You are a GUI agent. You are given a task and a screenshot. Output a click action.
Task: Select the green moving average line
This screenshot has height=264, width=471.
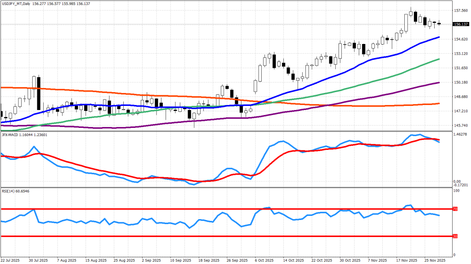(368, 83)
